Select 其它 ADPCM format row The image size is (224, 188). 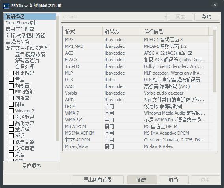pyautogui.click(x=136, y=140)
